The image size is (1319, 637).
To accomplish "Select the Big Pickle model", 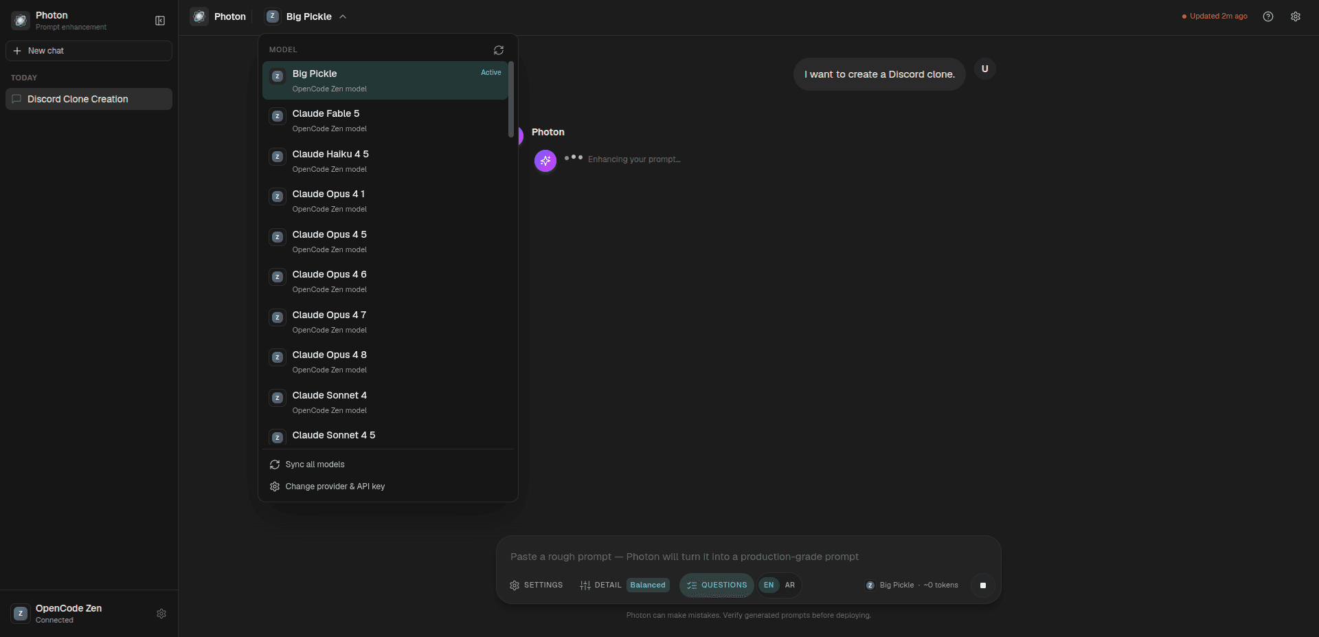I will 385,80.
